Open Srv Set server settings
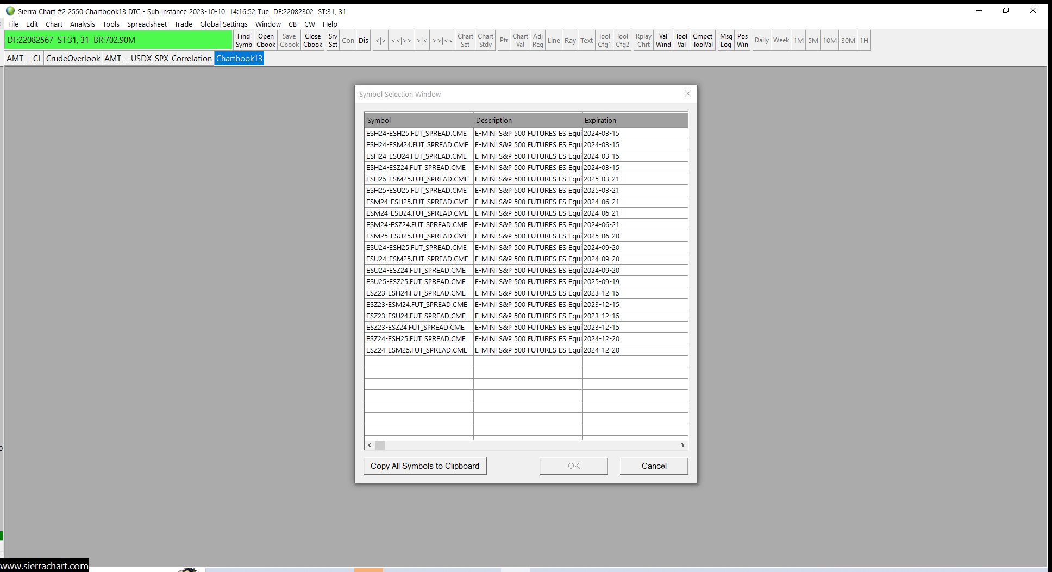Viewport: 1052px width, 572px height. point(333,40)
